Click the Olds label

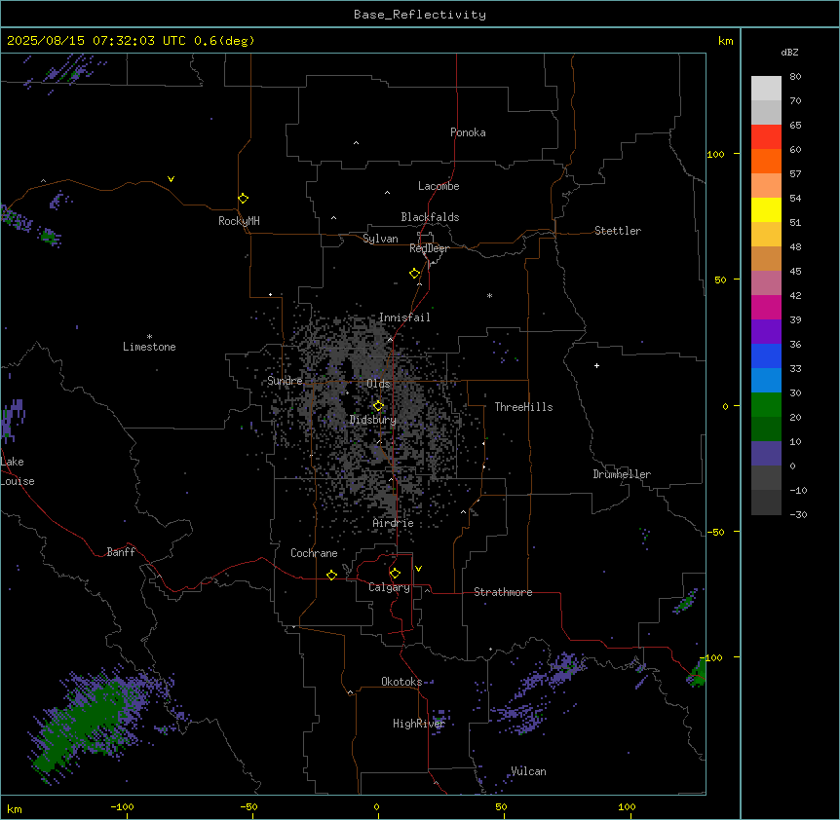tap(378, 384)
